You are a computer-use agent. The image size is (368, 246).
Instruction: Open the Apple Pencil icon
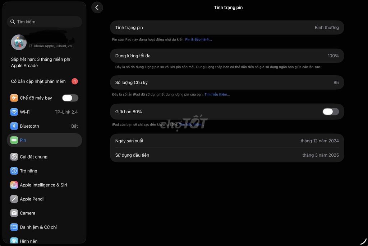[x=14, y=199]
